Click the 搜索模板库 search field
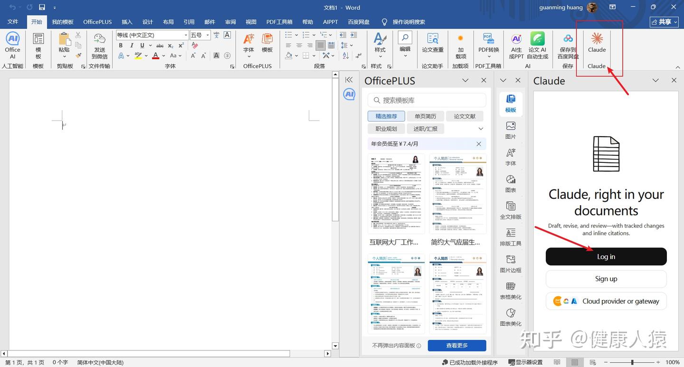 tap(427, 100)
